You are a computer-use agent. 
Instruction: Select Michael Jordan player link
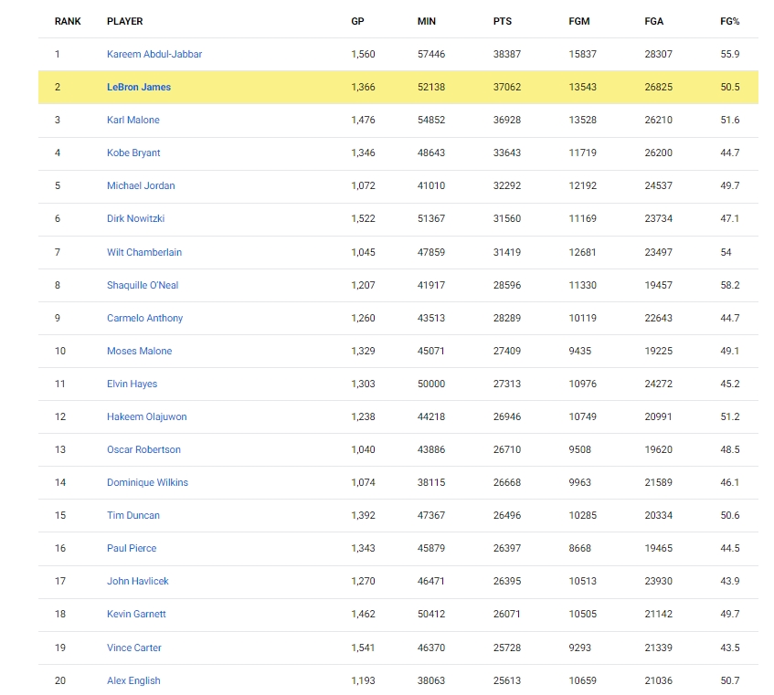click(141, 186)
